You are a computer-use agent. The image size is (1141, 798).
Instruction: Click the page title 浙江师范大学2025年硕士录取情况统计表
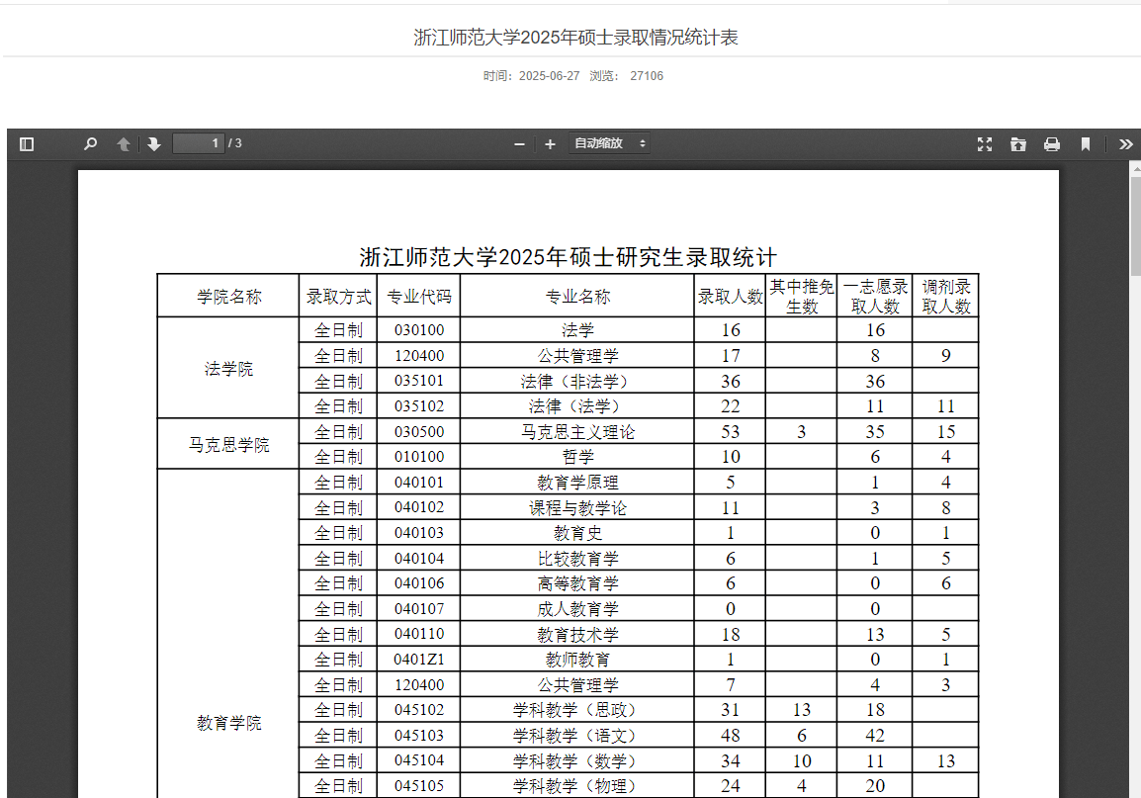tap(575, 38)
